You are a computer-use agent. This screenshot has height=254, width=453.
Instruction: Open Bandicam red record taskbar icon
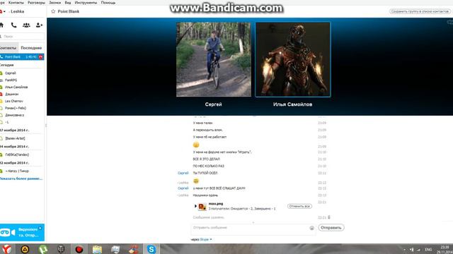[x=79, y=249]
